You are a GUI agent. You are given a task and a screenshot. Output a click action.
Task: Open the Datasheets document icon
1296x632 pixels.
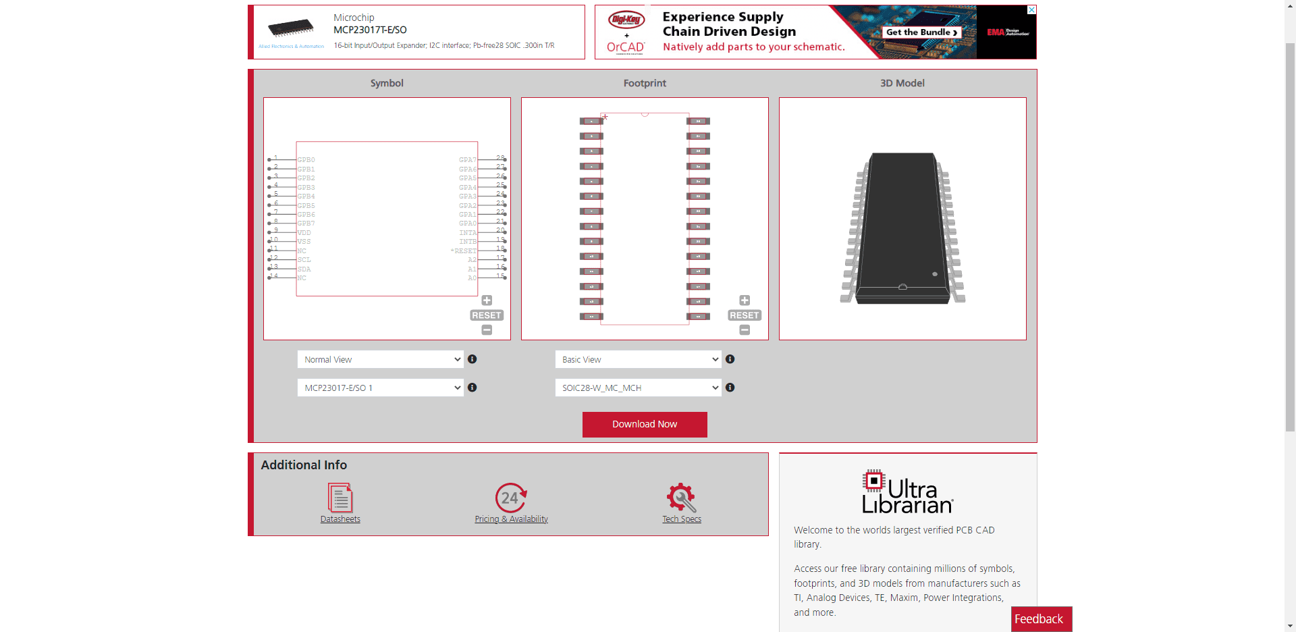click(x=340, y=498)
